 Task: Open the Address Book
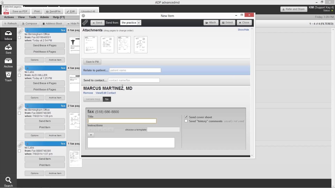point(52,23)
